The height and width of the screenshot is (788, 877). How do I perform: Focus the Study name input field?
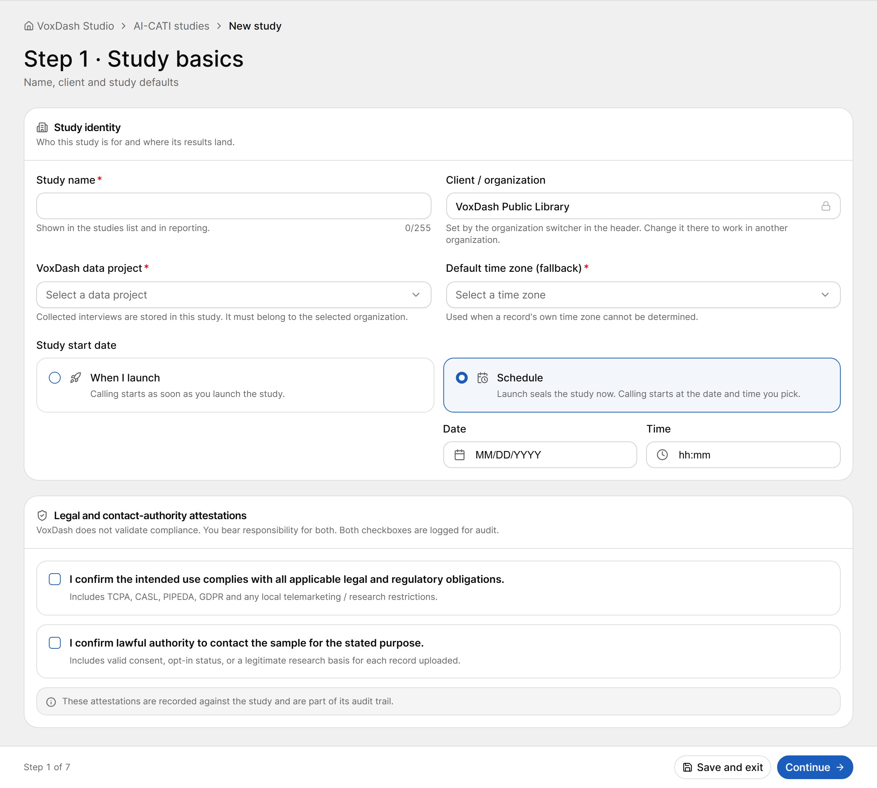click(x=233, y=206)
